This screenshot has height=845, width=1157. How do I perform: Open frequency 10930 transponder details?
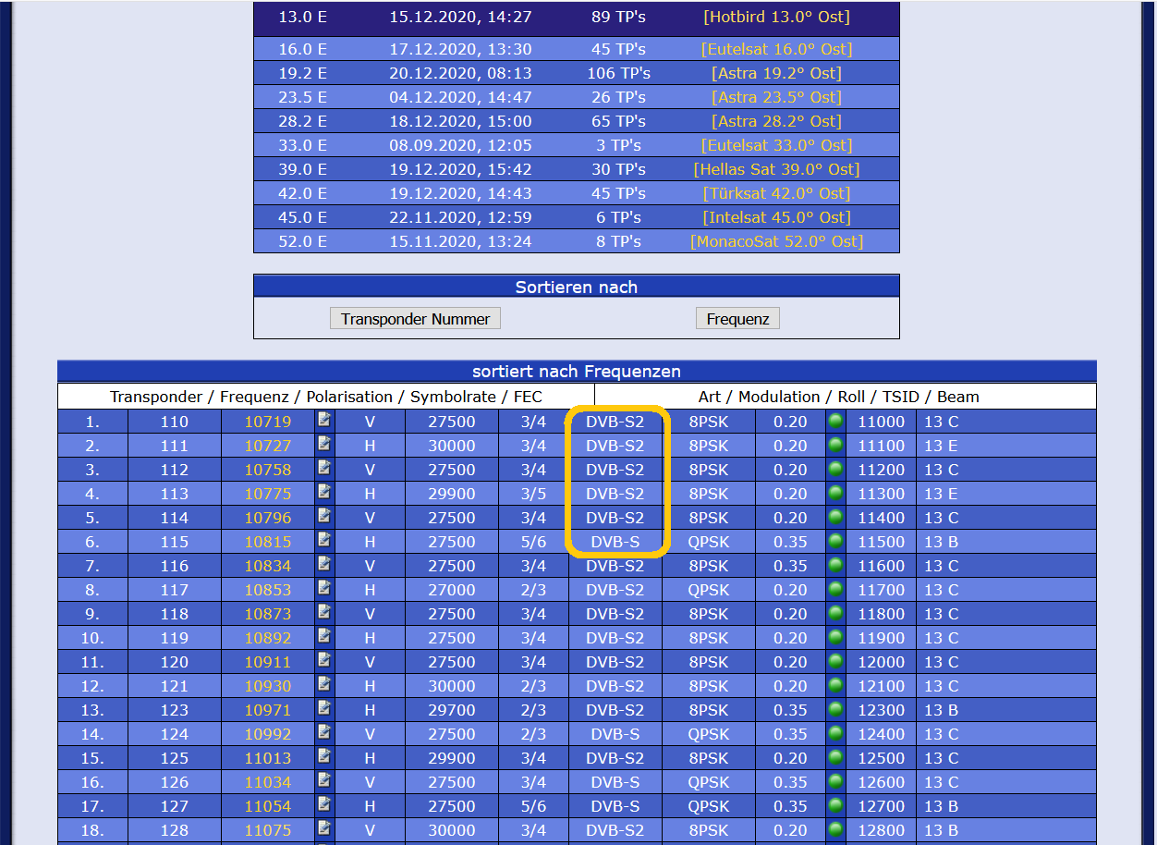[x=267, y=686]
